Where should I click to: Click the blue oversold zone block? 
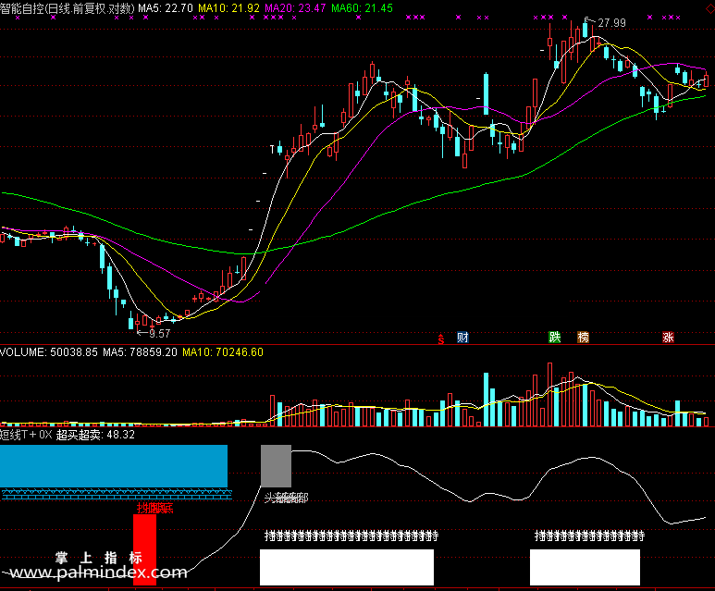pyautogui.click(x=114, y=466)
